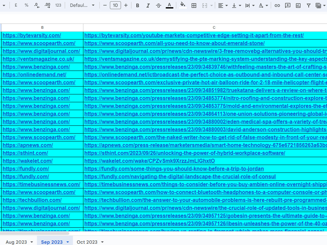Image resolution: width=327 pixels, height=245 pixels.
Task: Format as percent
Action: 26,5
